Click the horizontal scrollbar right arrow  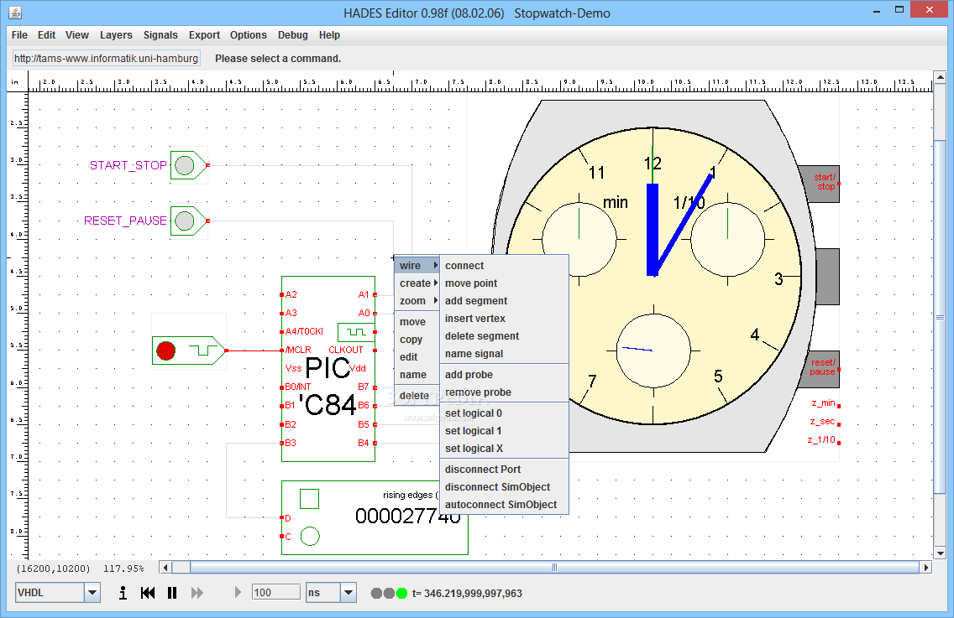[x=926, y=568]
